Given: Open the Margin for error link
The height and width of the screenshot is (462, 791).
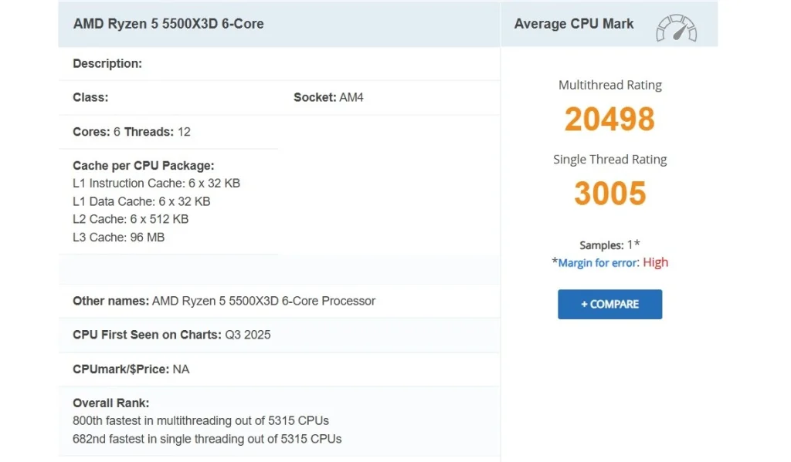Looking at the screenshot, I should click(598, 263).
